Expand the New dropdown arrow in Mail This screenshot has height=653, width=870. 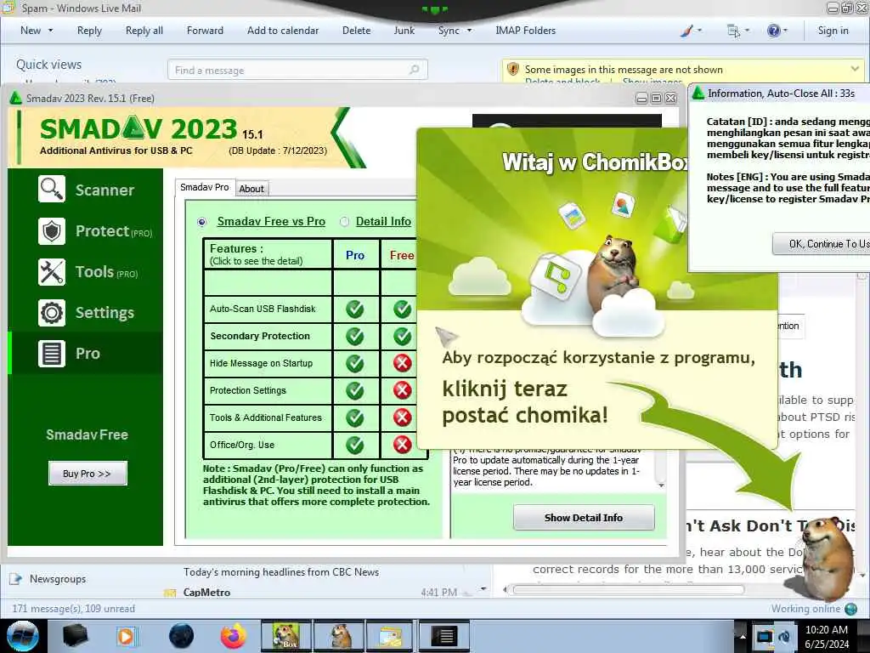pos(51,31)
